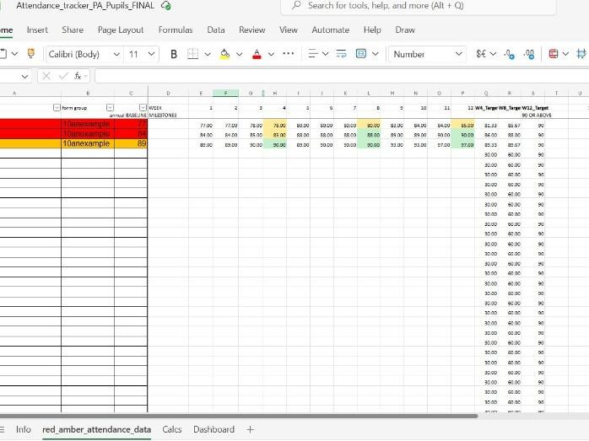Click the Conditional Formatting icon
Image resolution: width=589 pixels, height=441 pixels.
[x=554, y=54]
